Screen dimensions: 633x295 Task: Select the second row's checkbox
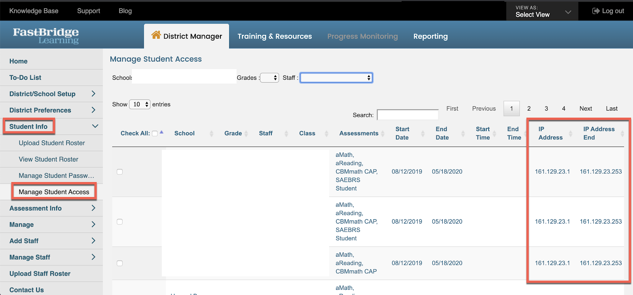[x=119, y=222]
